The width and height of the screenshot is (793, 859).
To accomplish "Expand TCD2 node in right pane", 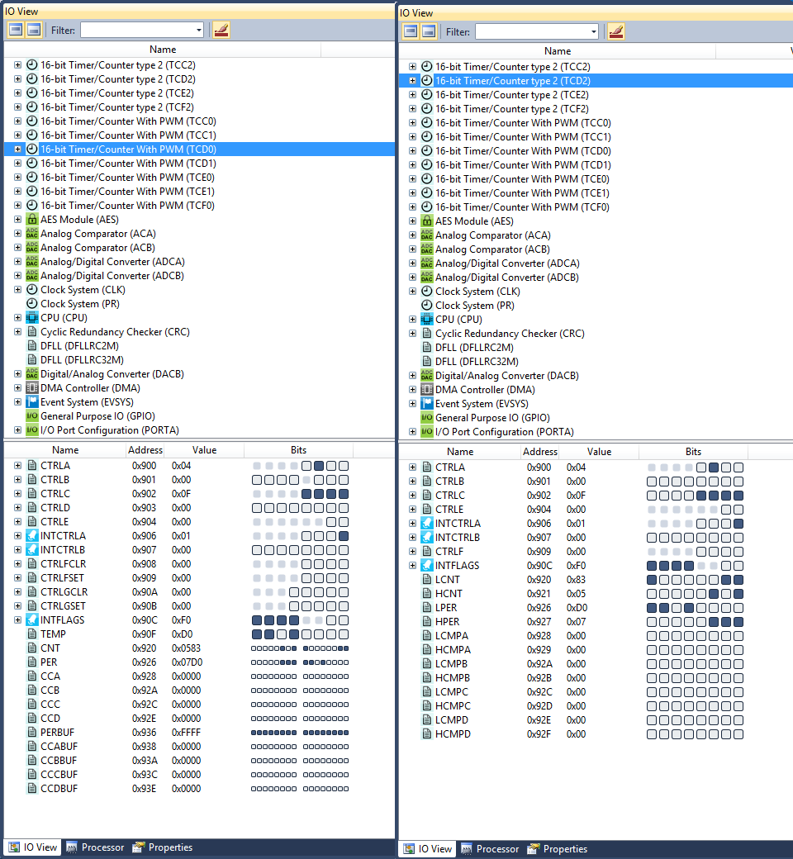I will tap(412, 81).
